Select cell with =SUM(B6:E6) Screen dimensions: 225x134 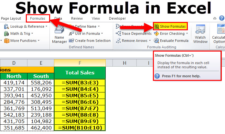pyautogui.click(x=80, y=102)
